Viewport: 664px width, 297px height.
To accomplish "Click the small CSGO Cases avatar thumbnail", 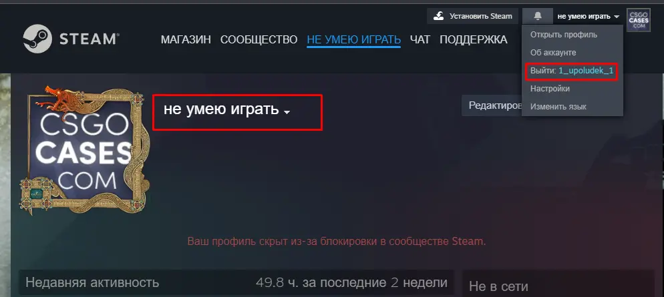I will 639,20.
